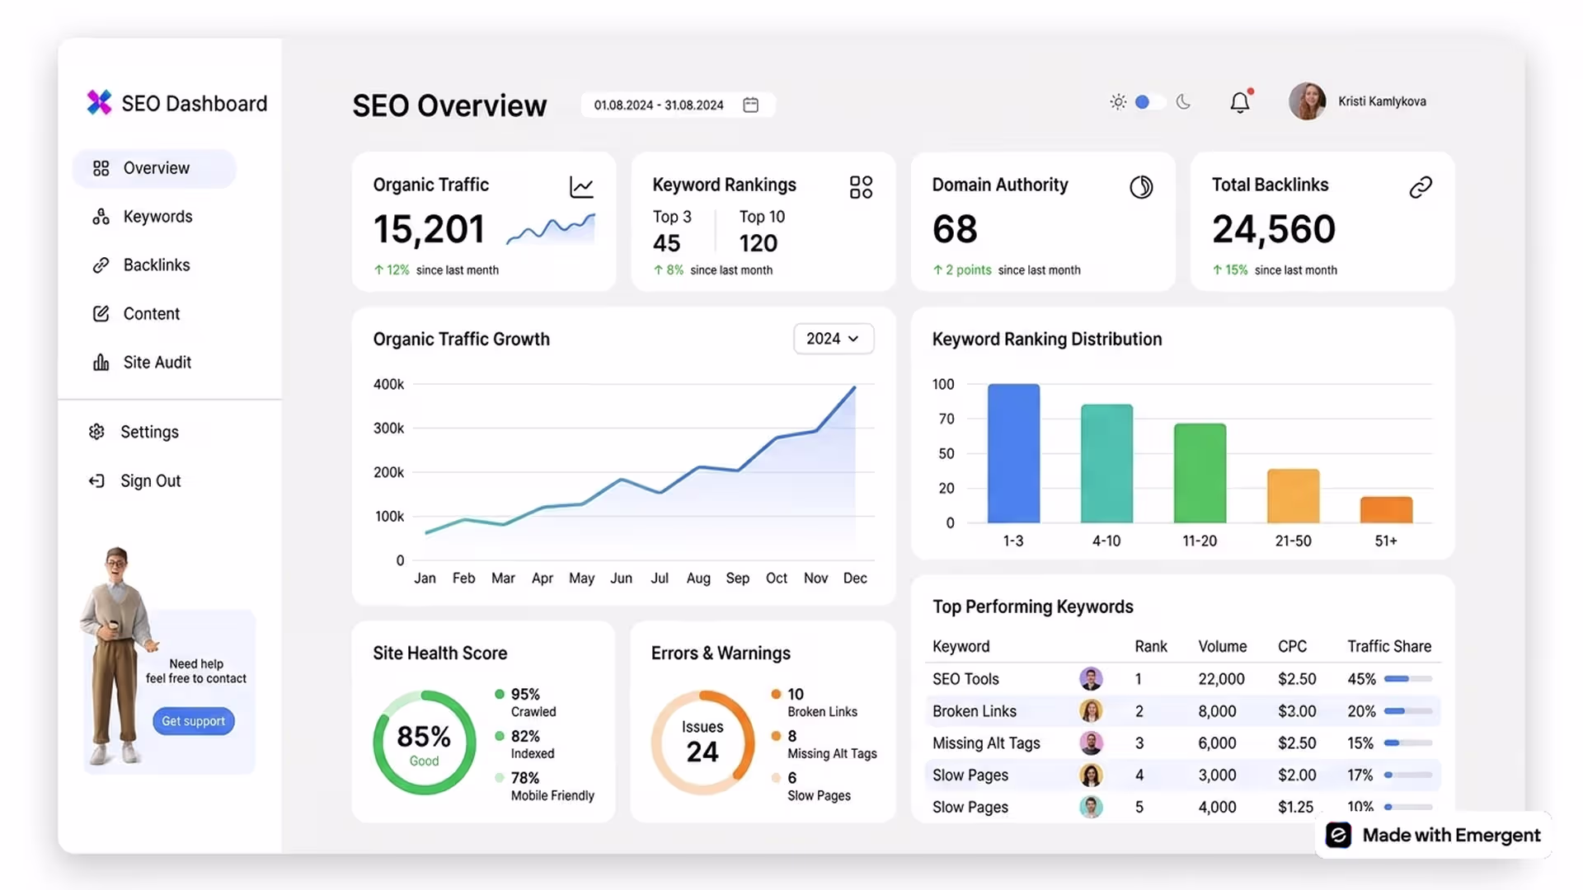1583x890 pixels.
Task: Click the 10 Broken Links legend entry
Action: pyautogui.click(x=815, y=702)
